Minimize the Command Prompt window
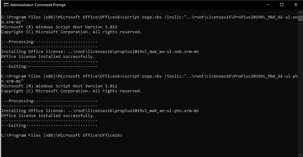The width and height of the screenshot is (303, 157). point(268,5)
